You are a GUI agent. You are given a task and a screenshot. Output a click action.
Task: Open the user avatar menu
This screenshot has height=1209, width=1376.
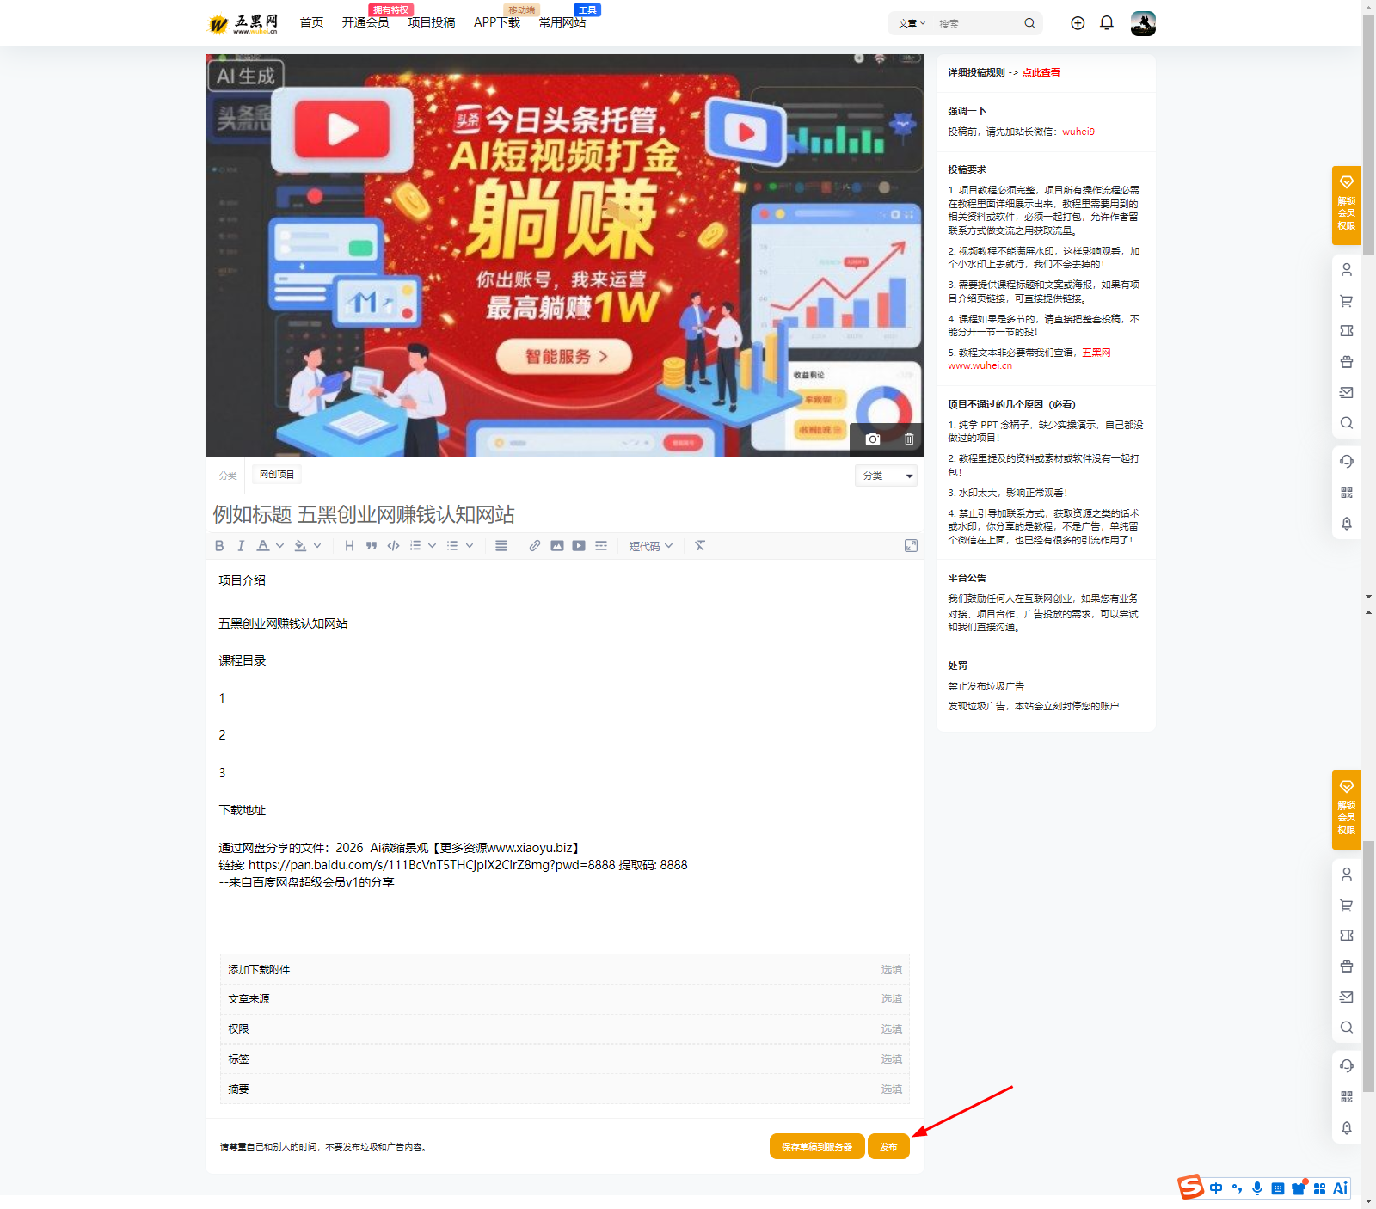coord(1143,23)
